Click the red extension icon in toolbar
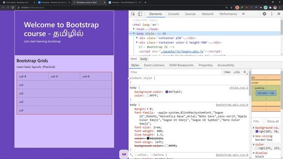Viewport: 283px width, 159px height. click(237, 8)
